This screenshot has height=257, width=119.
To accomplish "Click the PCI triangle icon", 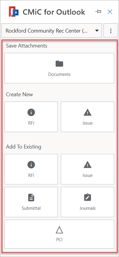I will coord(59,230).
